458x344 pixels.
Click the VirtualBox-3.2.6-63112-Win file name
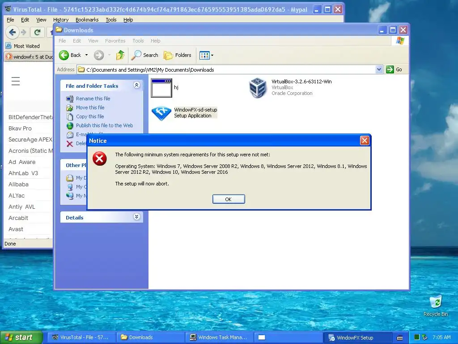pos(301,82)
